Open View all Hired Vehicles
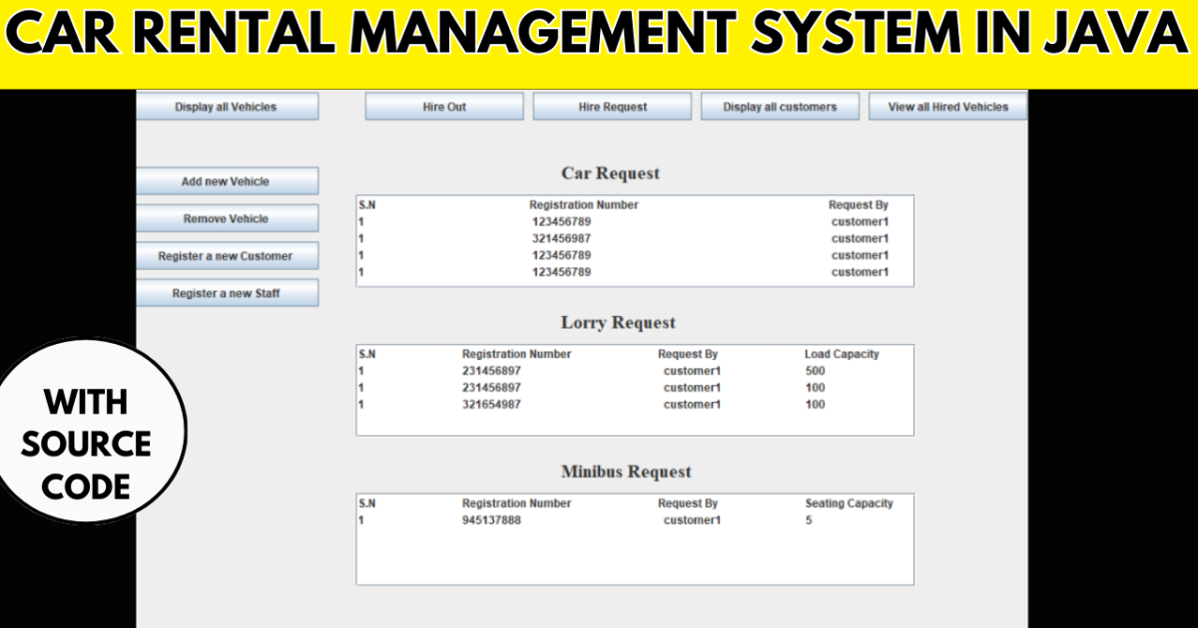Viewport: 1198px width, 628px height. (x=947, y=107)
